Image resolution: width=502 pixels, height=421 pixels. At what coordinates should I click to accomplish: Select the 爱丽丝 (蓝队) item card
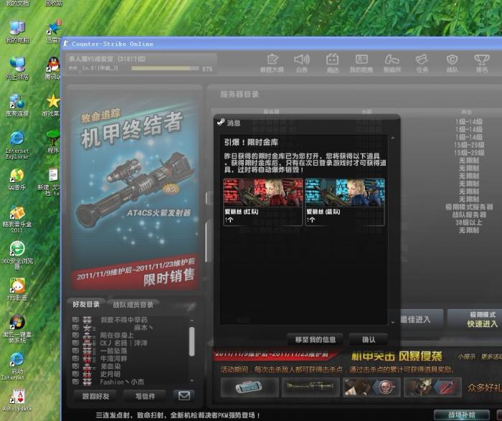(345, 202)
